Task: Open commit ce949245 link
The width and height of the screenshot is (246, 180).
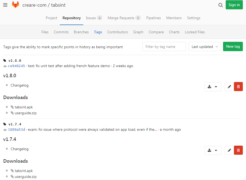Action: [17, 66]
